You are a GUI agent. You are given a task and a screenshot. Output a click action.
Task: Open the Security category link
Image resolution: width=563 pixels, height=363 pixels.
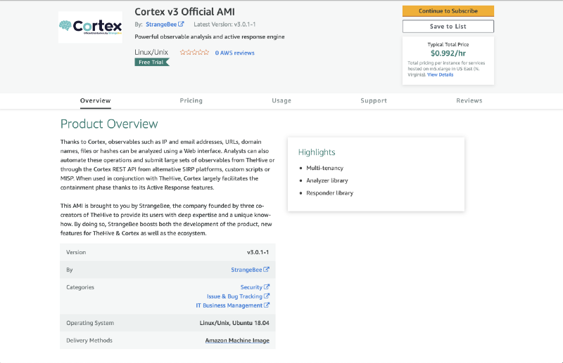coord(251,287)
